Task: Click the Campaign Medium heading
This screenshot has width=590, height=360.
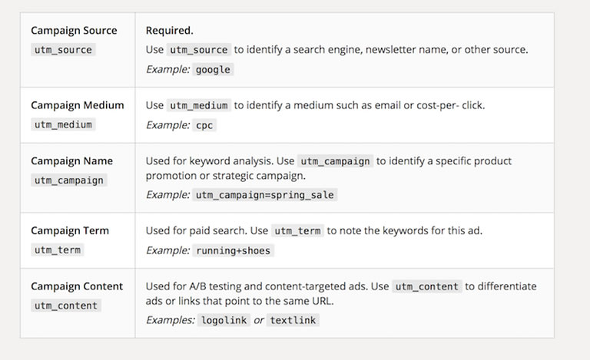Action: tap(77, 105)
